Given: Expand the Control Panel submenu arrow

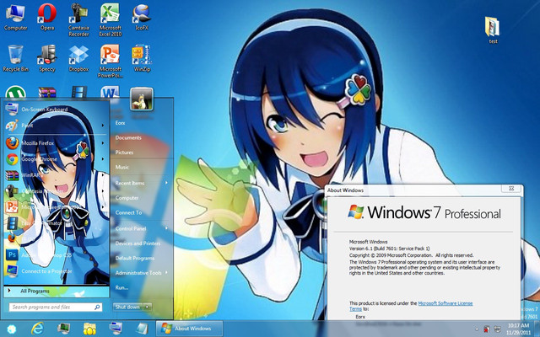Looking at the screenshot, I should pyautogui.click(x=166, y=228).
